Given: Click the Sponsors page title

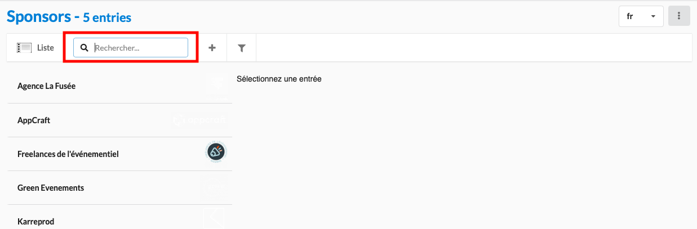Looking at the screenshot, I should 38,16.
